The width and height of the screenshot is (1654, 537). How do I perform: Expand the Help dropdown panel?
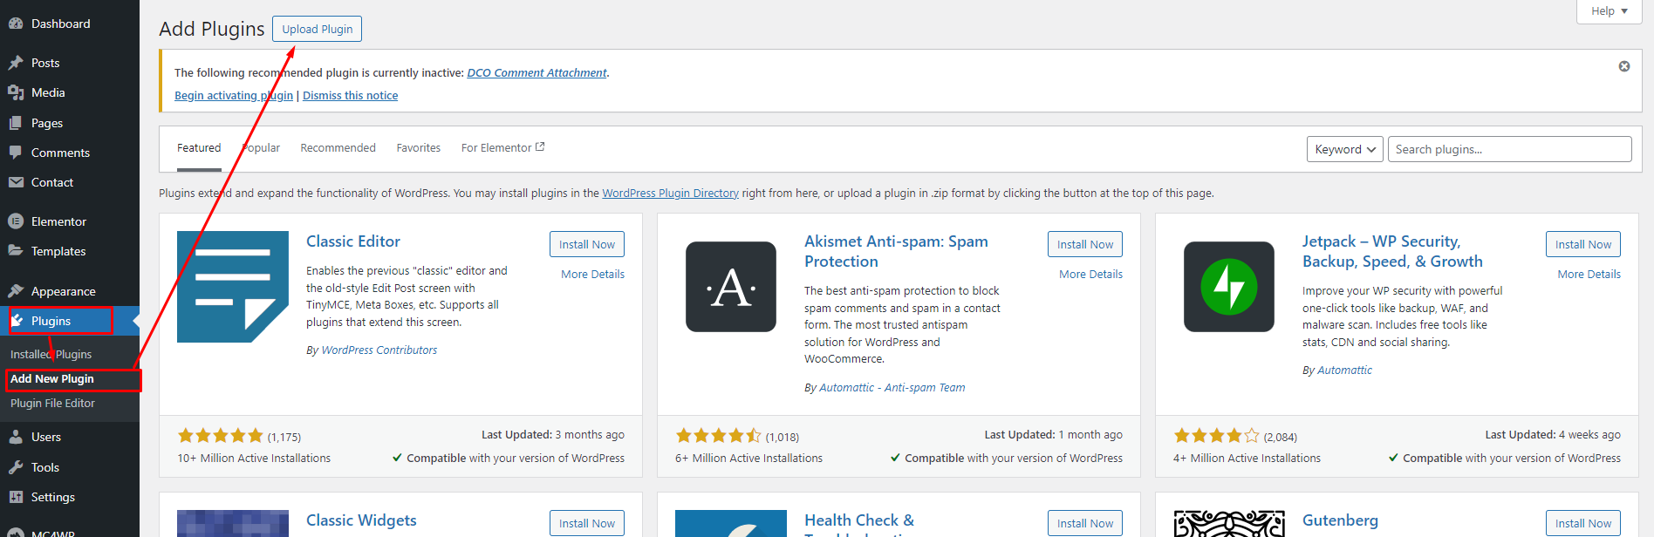(x=1609, y=11)
